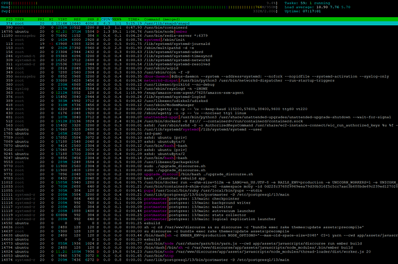Select the thread-loader worker.js node row
The height and width of the screenshot is (264, 398).
pos(199,251)
